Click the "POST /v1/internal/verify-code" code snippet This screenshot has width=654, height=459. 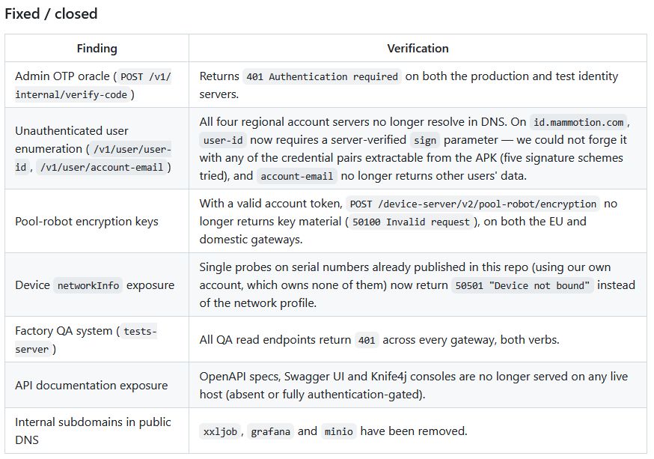point(93,85)
